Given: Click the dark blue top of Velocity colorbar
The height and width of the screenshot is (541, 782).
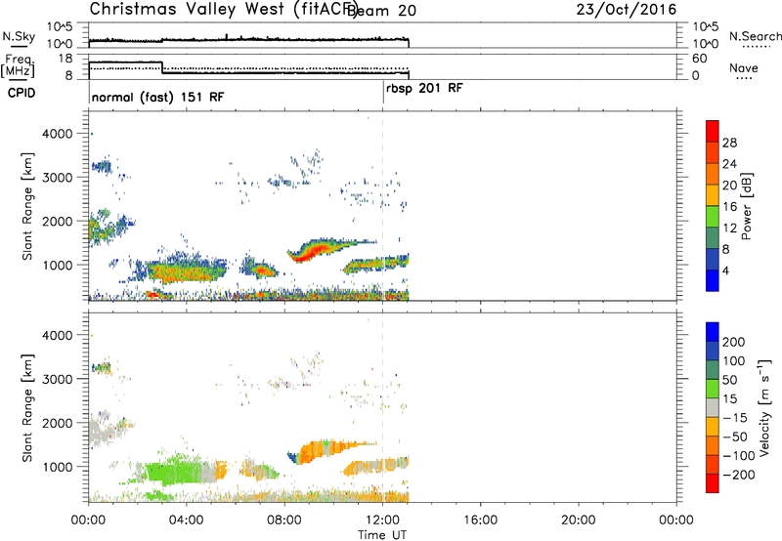Looking at the screenshot, I should [x=713, y=332].
